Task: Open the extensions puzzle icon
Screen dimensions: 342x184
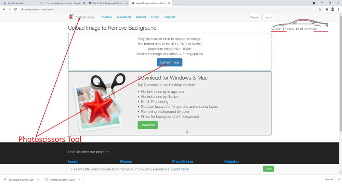Action: [327, 9]
